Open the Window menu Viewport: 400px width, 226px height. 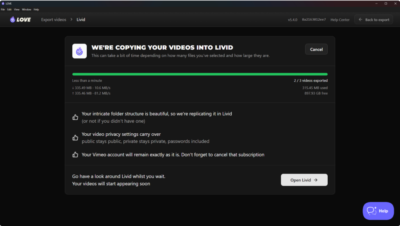27,9
